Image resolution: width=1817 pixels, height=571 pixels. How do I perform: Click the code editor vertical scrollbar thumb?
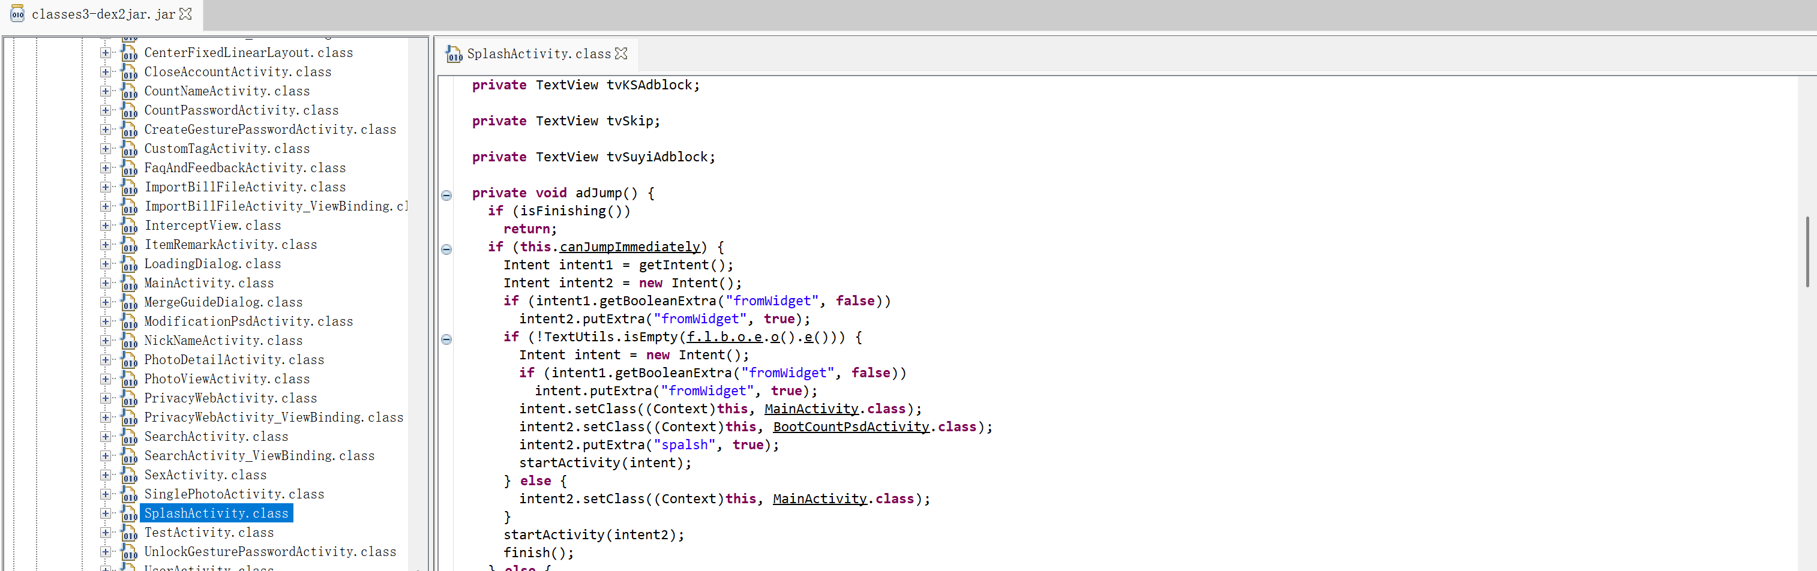tap(1806, 252)
